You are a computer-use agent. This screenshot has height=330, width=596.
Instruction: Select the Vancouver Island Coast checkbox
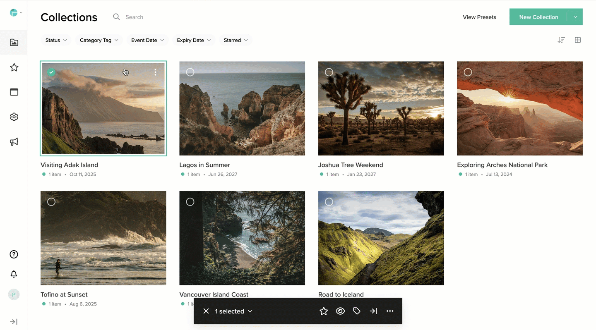[x=190, y=202]
